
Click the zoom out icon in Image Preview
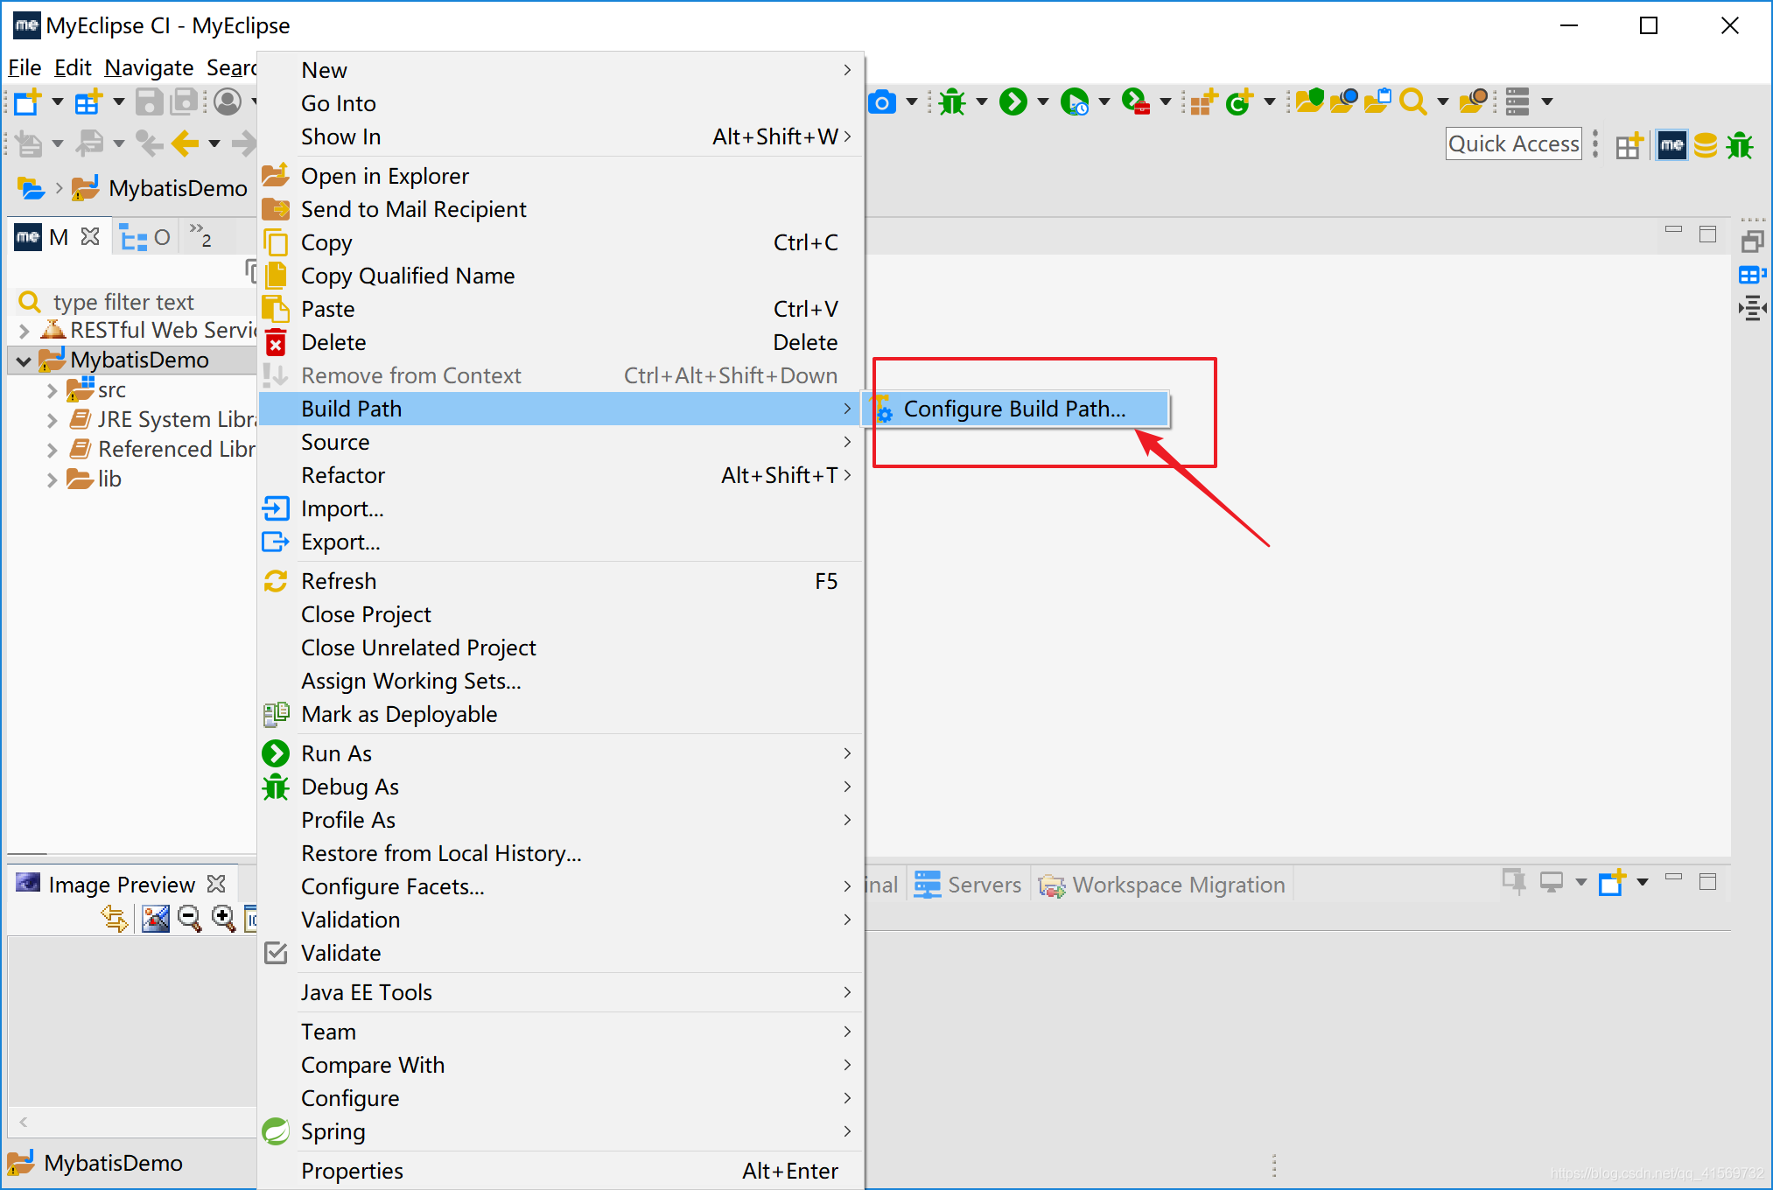[x=189, y=918]
